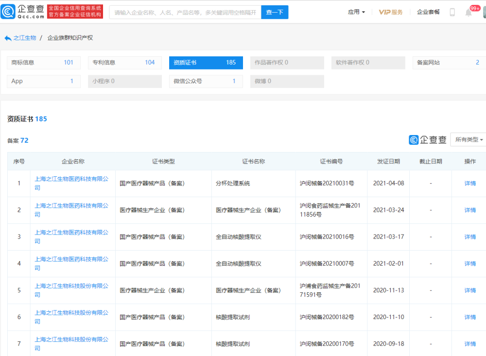Click the back arrow beside 之江生物
486x356 pixels.
(x=8, y=38)
